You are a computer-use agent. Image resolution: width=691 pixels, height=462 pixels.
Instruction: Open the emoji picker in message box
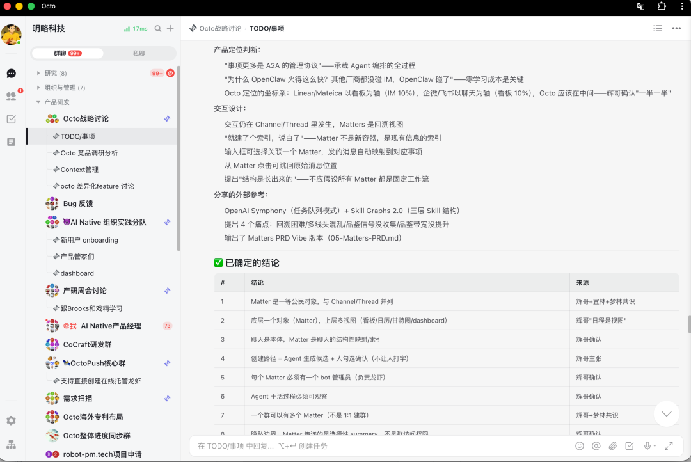pos(580,446)
